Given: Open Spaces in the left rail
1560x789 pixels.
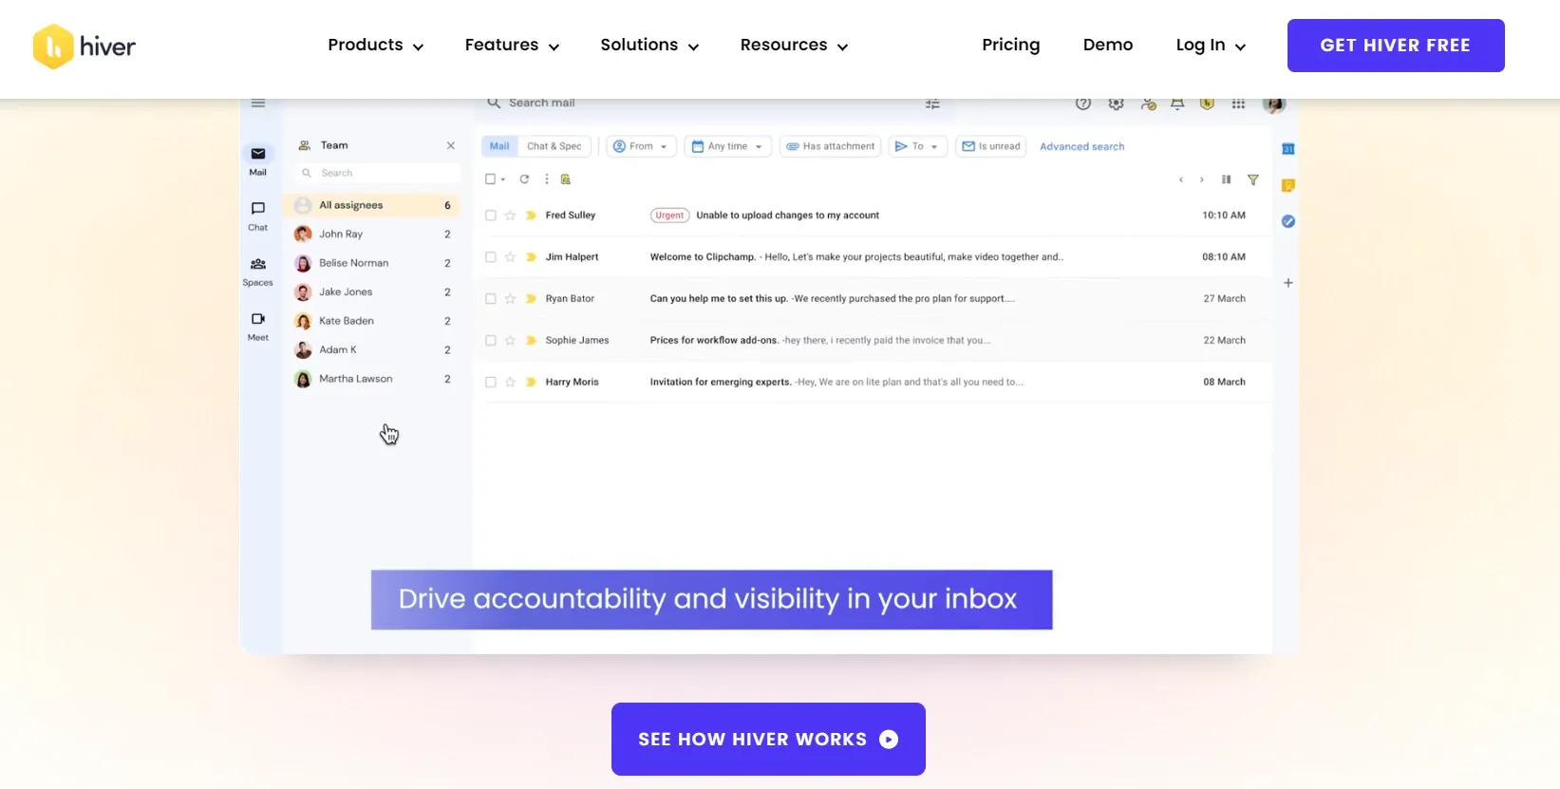Looking at the screenshot, I should 258,271.
